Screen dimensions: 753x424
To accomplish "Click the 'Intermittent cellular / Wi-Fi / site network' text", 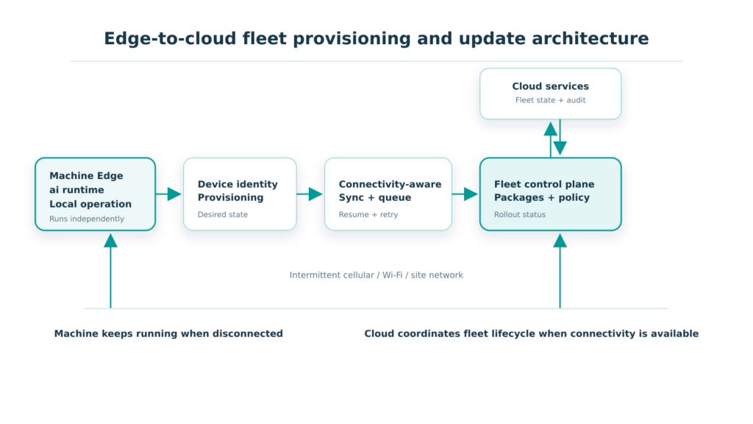I will [376, 275].
